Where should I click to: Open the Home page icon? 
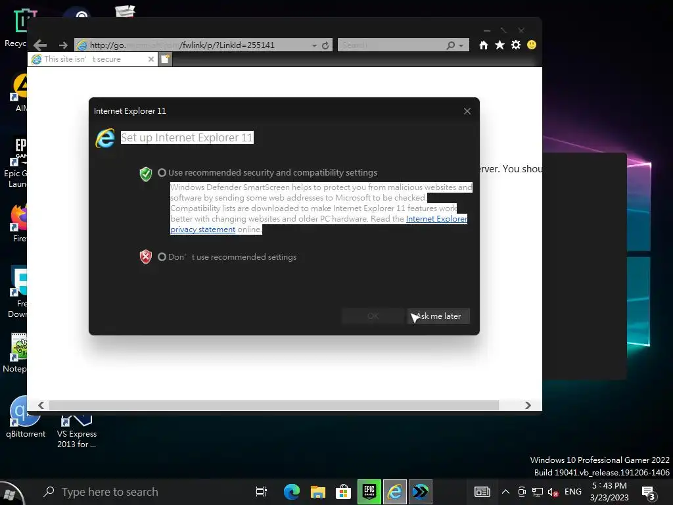(x=483, y=45)
